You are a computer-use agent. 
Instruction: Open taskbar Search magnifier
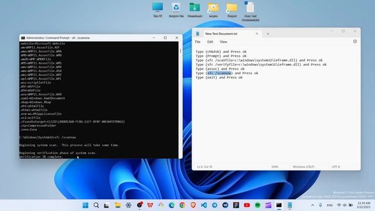[96, 205]
